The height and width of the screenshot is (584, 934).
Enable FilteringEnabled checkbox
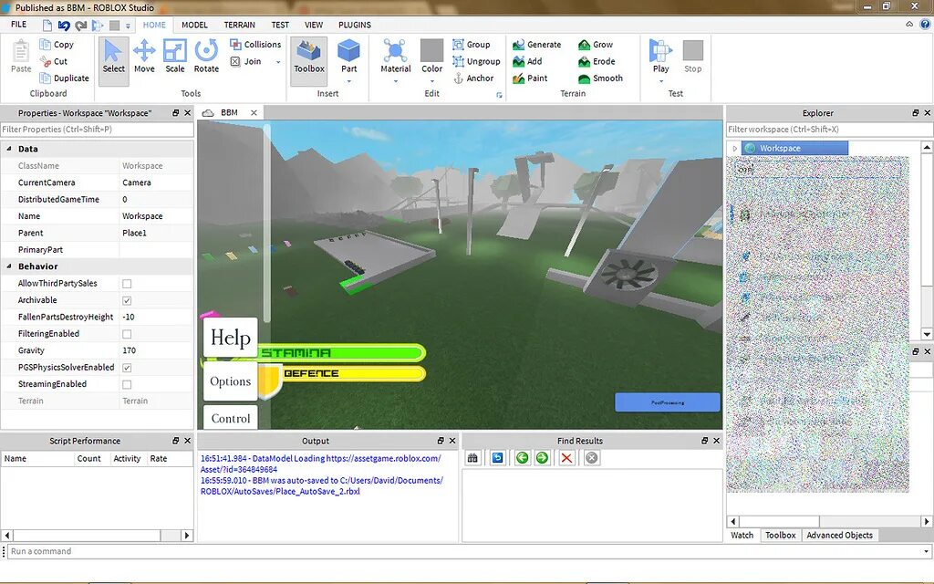point(127,334)
